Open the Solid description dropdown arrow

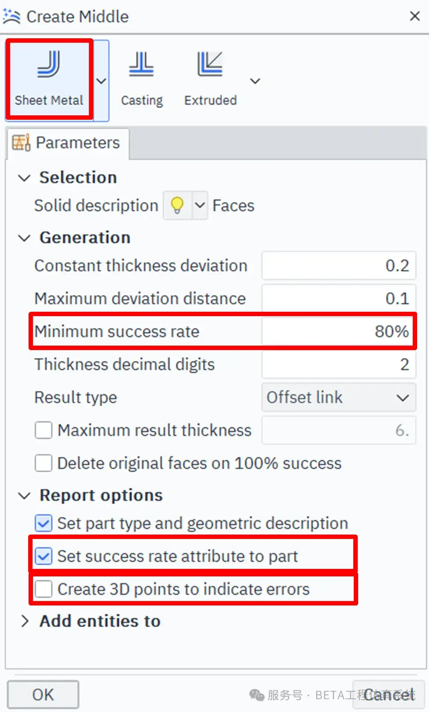[x=200, y=205]
